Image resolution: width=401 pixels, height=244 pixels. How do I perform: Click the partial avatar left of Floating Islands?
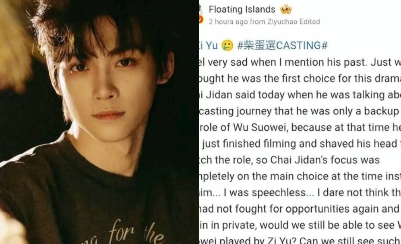(x=201, y=10)
